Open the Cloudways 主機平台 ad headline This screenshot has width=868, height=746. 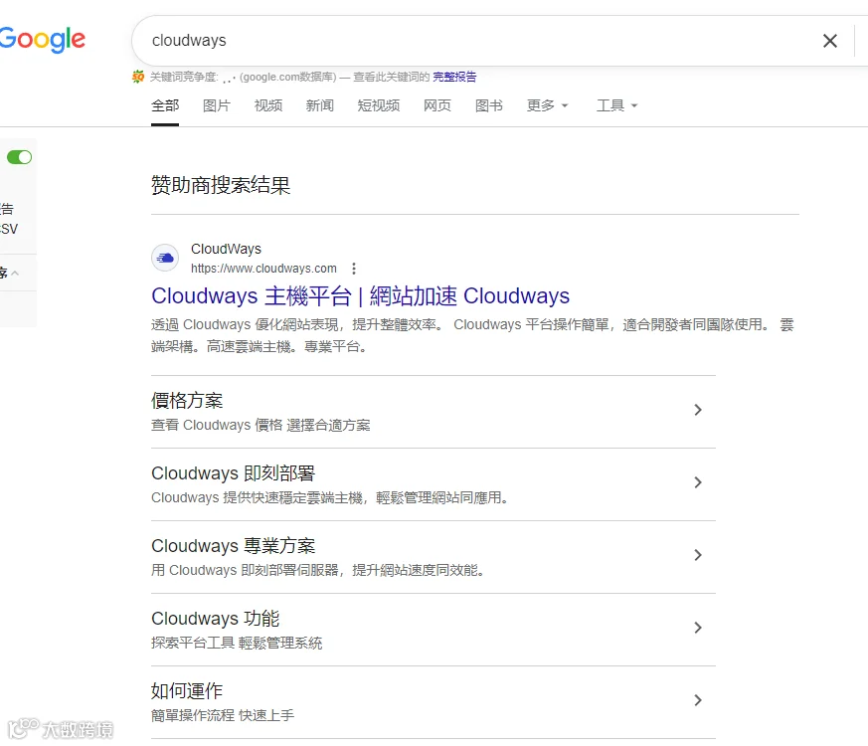coord(360,295)
